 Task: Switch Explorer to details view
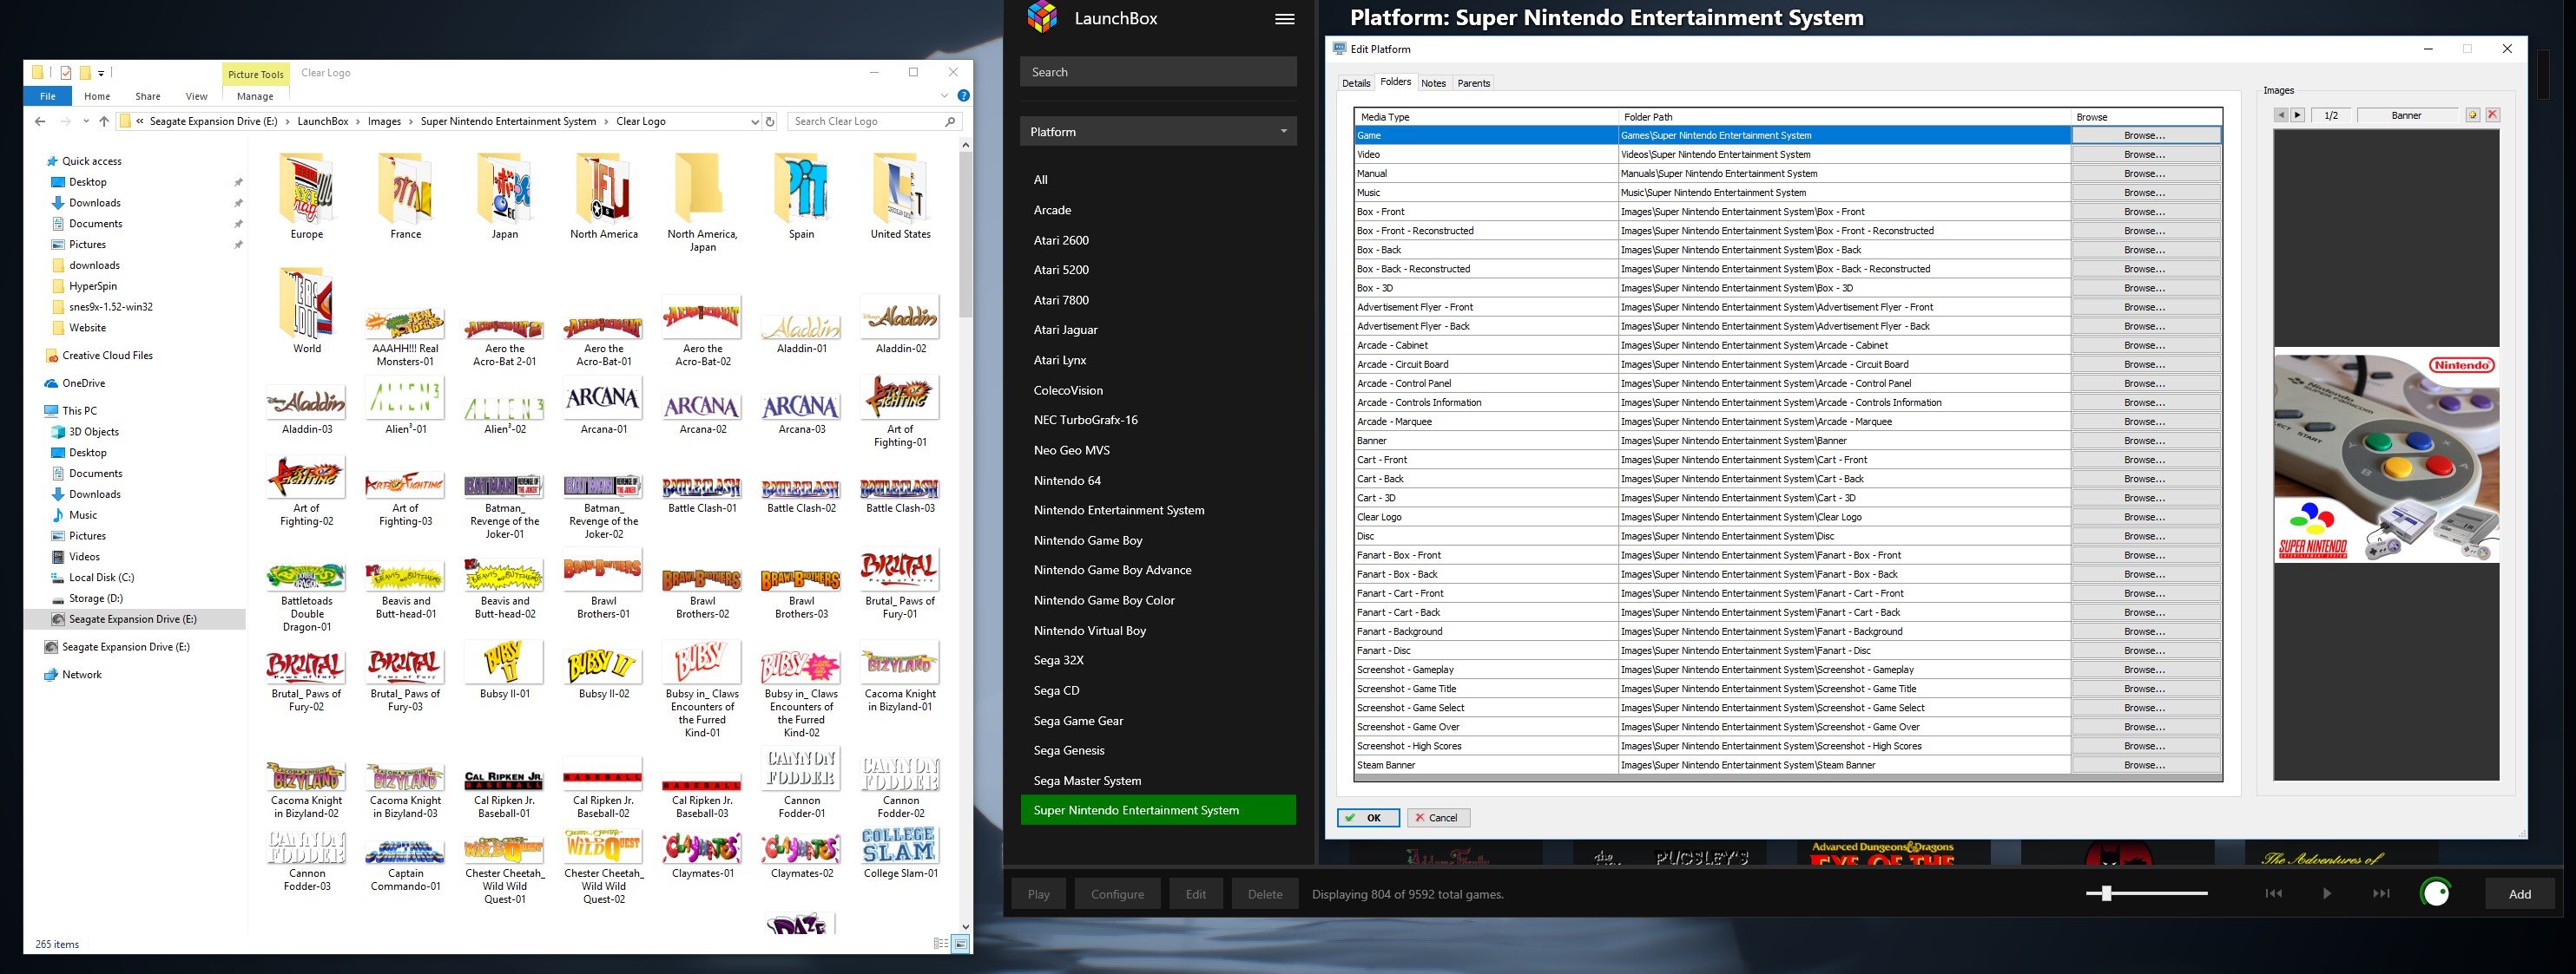(x=940, y=943)
